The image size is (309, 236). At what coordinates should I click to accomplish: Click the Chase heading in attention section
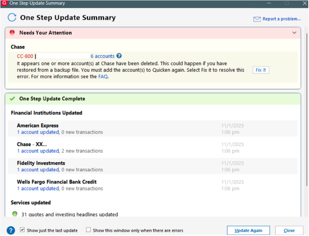[18, 47]
